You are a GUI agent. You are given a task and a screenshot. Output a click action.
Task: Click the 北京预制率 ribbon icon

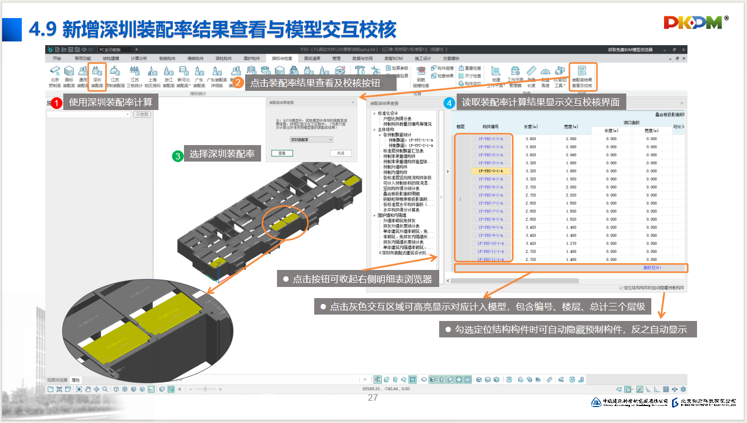tap(55, 77)
